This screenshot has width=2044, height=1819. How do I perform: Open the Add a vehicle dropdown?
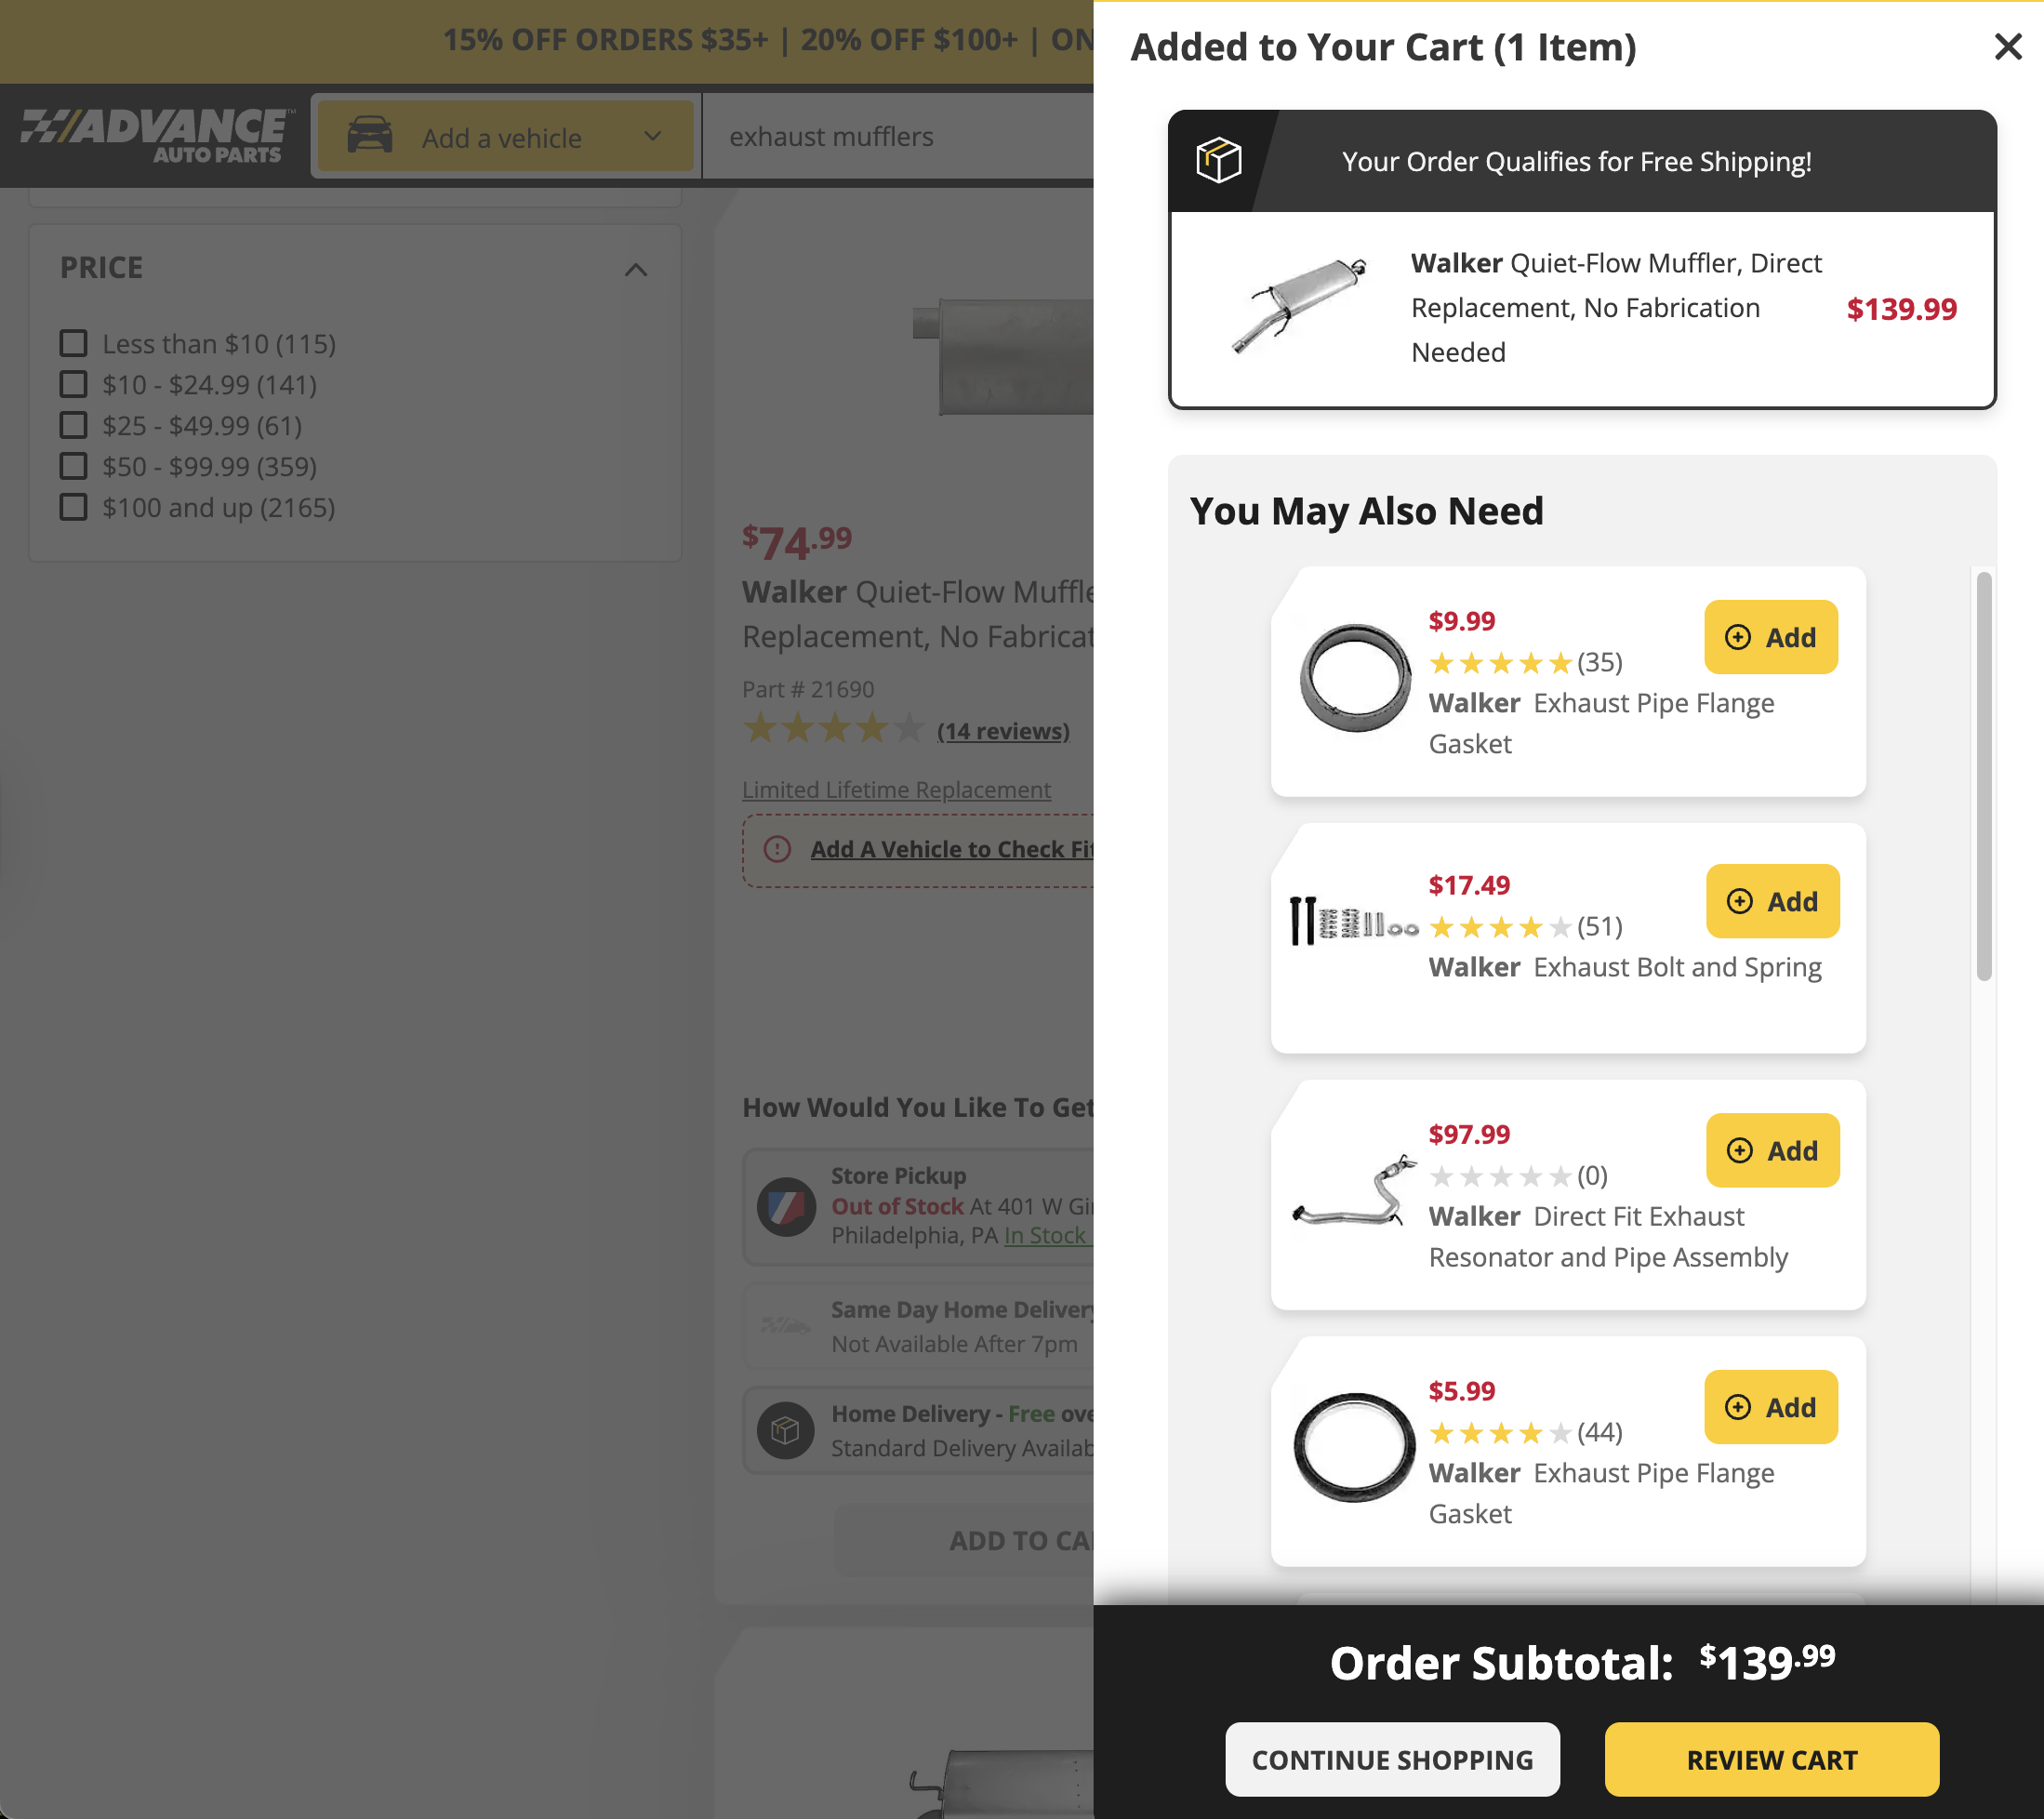[x=652, y=136]
